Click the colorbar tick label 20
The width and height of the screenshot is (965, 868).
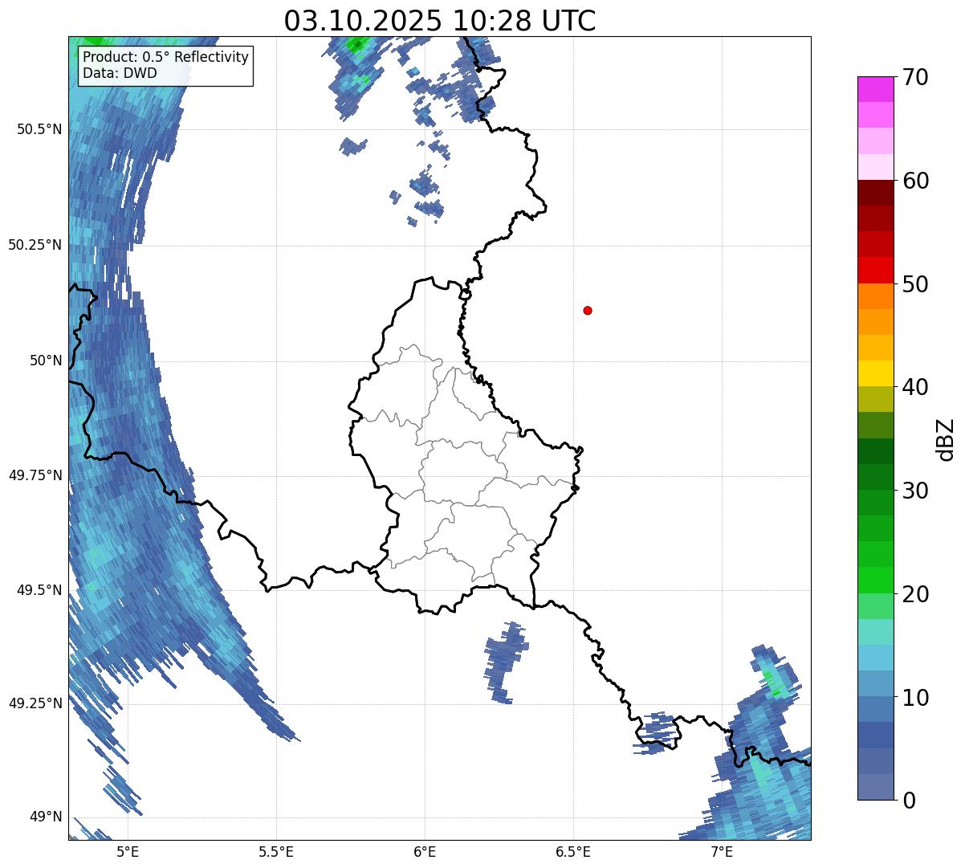pos(915,594)
